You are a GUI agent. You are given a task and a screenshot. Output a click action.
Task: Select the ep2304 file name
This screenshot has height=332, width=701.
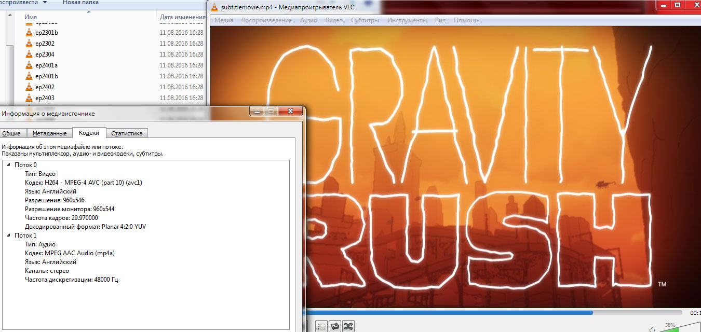pyautogui.click(x=45, y=54)
